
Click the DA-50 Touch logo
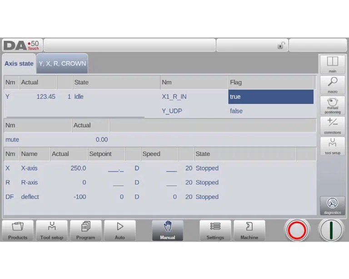[x=22, y=45]
